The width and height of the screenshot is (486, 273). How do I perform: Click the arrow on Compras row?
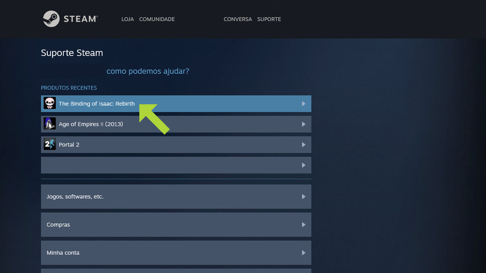(303, 224)
